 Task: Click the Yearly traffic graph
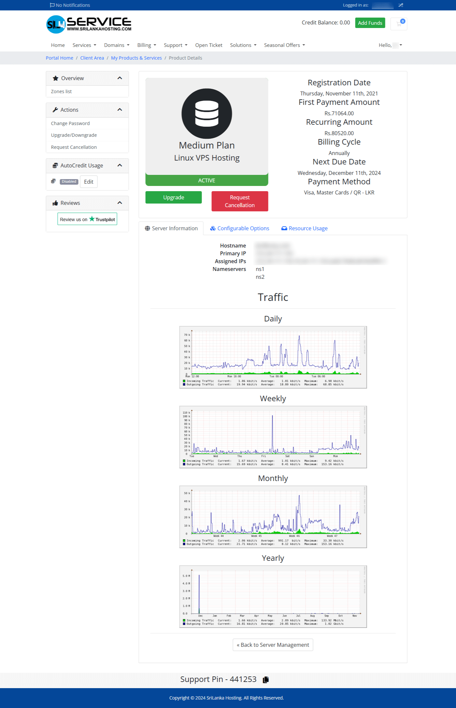[273, 597]
